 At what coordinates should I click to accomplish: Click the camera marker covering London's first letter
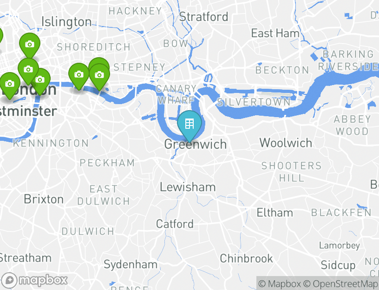pyautogui.click(x=10, y=86)
